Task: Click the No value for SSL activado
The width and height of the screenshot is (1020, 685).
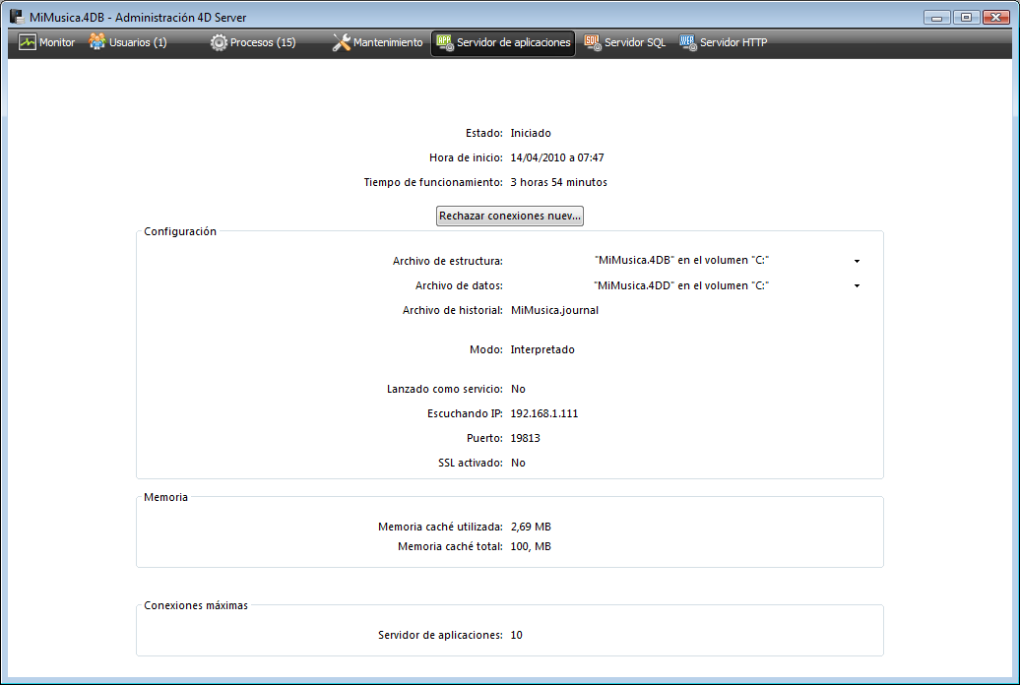Action: click(518, 464)
